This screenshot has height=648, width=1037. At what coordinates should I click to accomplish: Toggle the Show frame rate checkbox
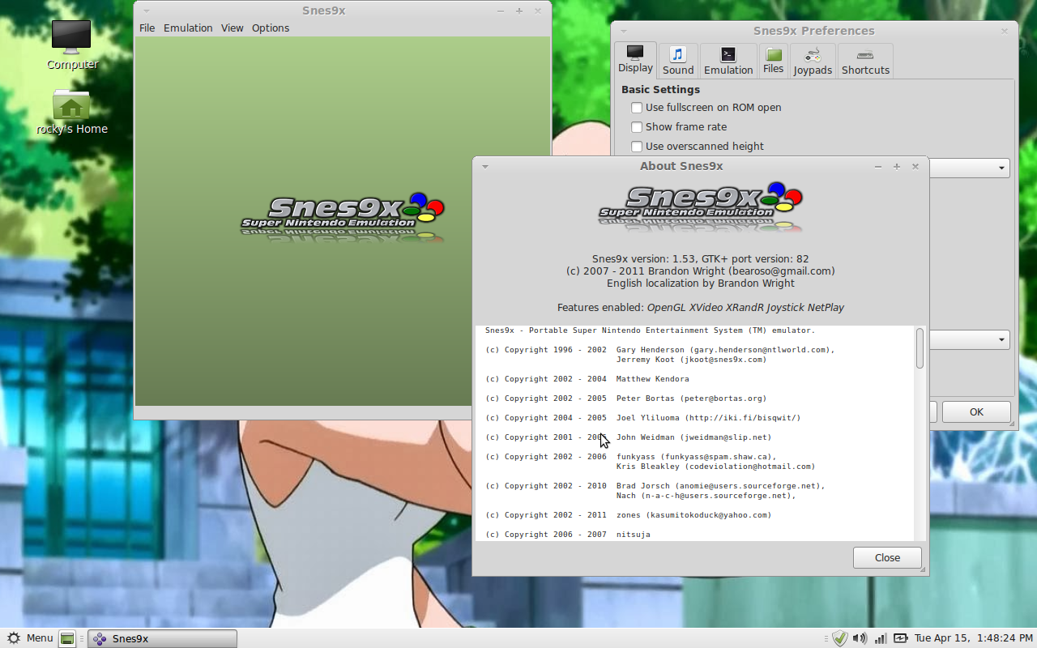[637, 127]
